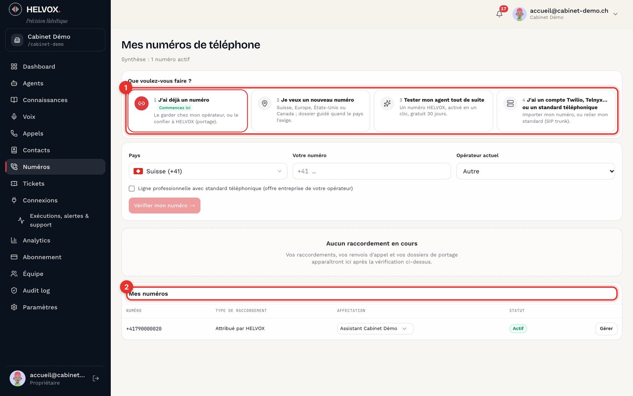Open the notifications bell
This screenshot has height=396, width=633.
click(x=499, y=14)
